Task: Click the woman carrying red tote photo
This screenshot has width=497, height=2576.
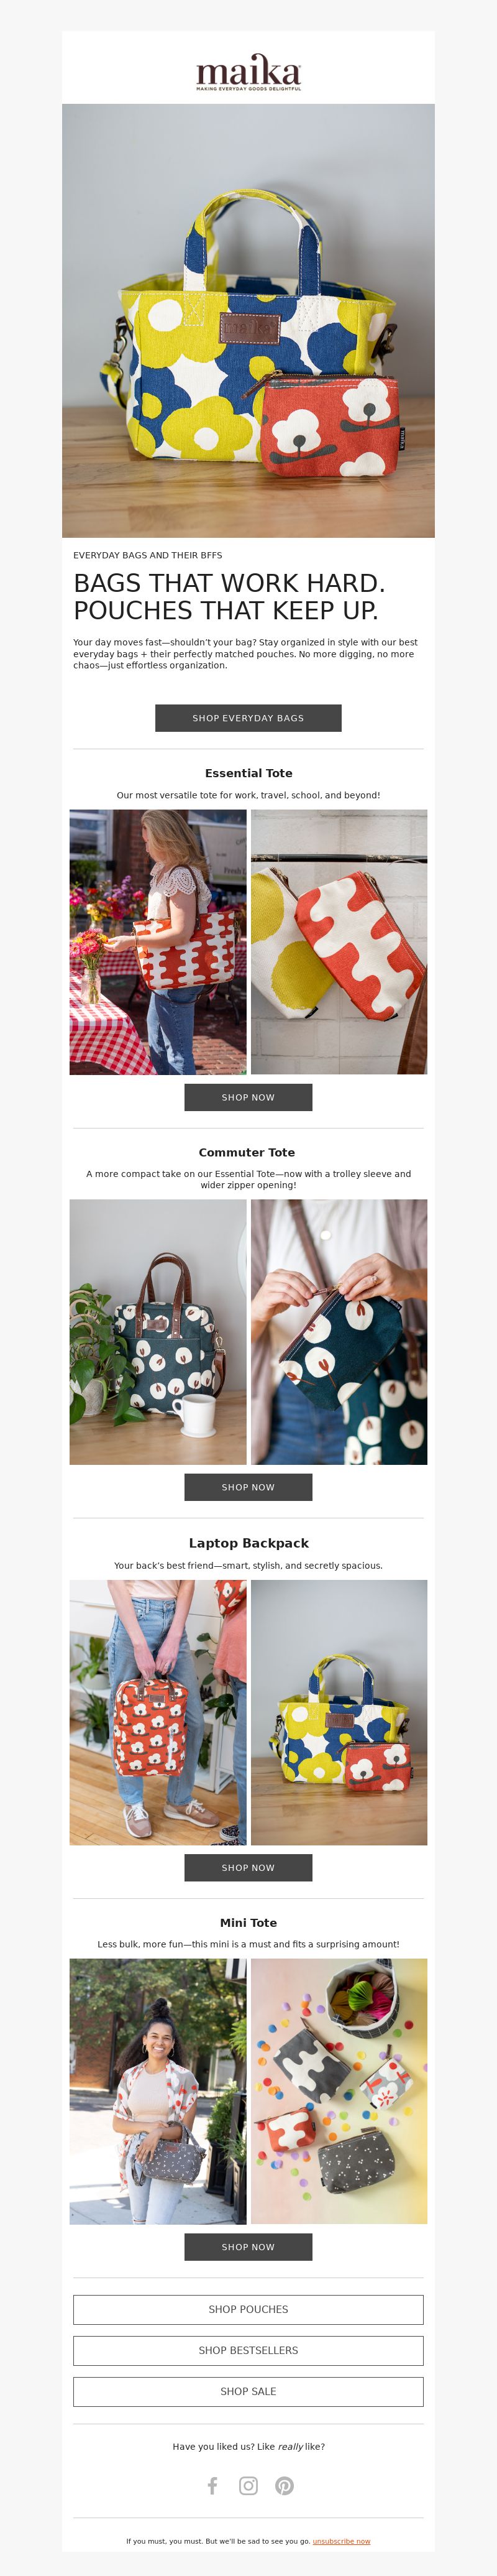Action: point(158,942)
